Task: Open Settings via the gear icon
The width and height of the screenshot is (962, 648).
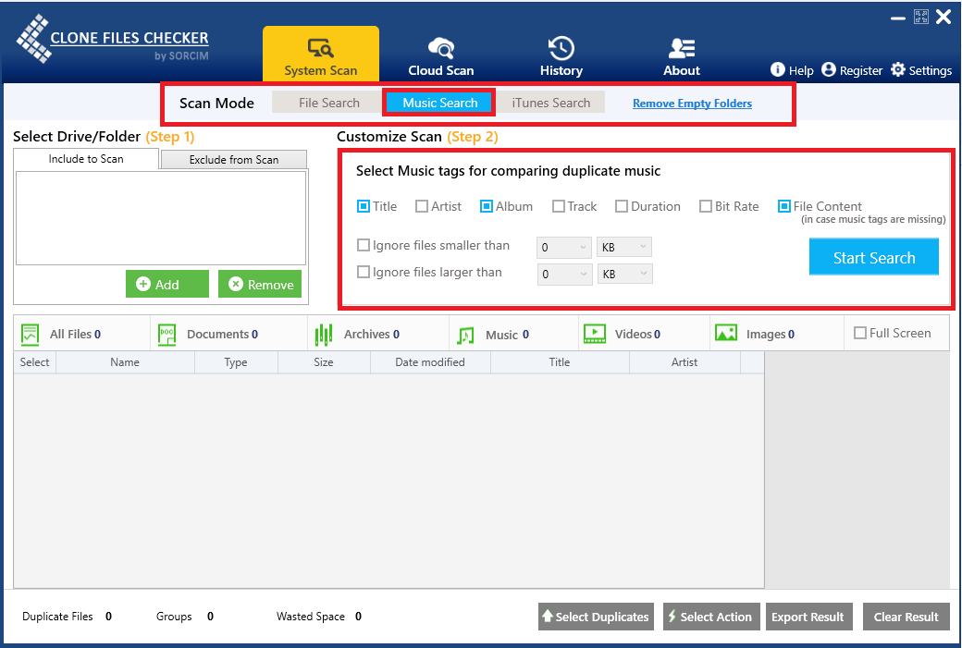Action: [897, 69]
